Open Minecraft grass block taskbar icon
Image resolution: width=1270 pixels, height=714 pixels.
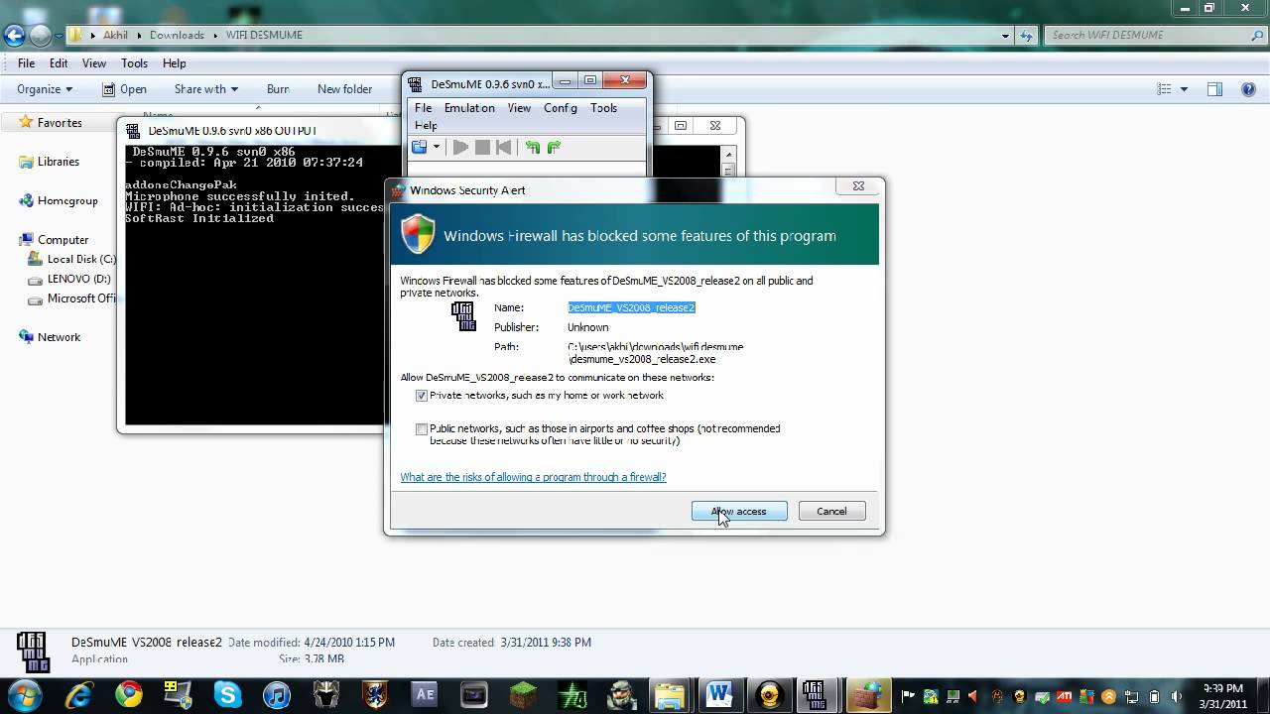pos(524,695)
